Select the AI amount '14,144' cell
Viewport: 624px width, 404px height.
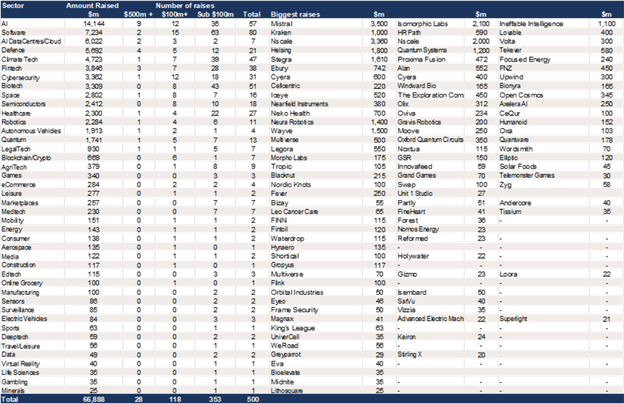(93, 24)
